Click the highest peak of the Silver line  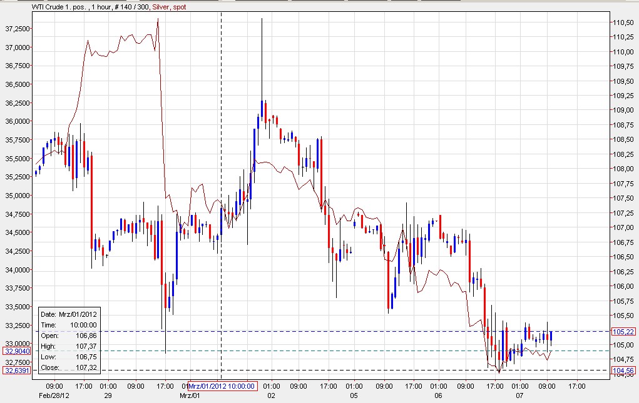[158, 19]
